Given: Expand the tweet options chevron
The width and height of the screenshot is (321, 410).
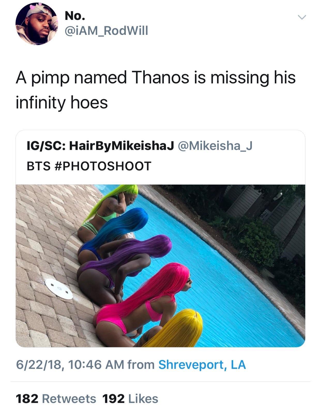Looking at the screenshot, I should click(302, 17).
